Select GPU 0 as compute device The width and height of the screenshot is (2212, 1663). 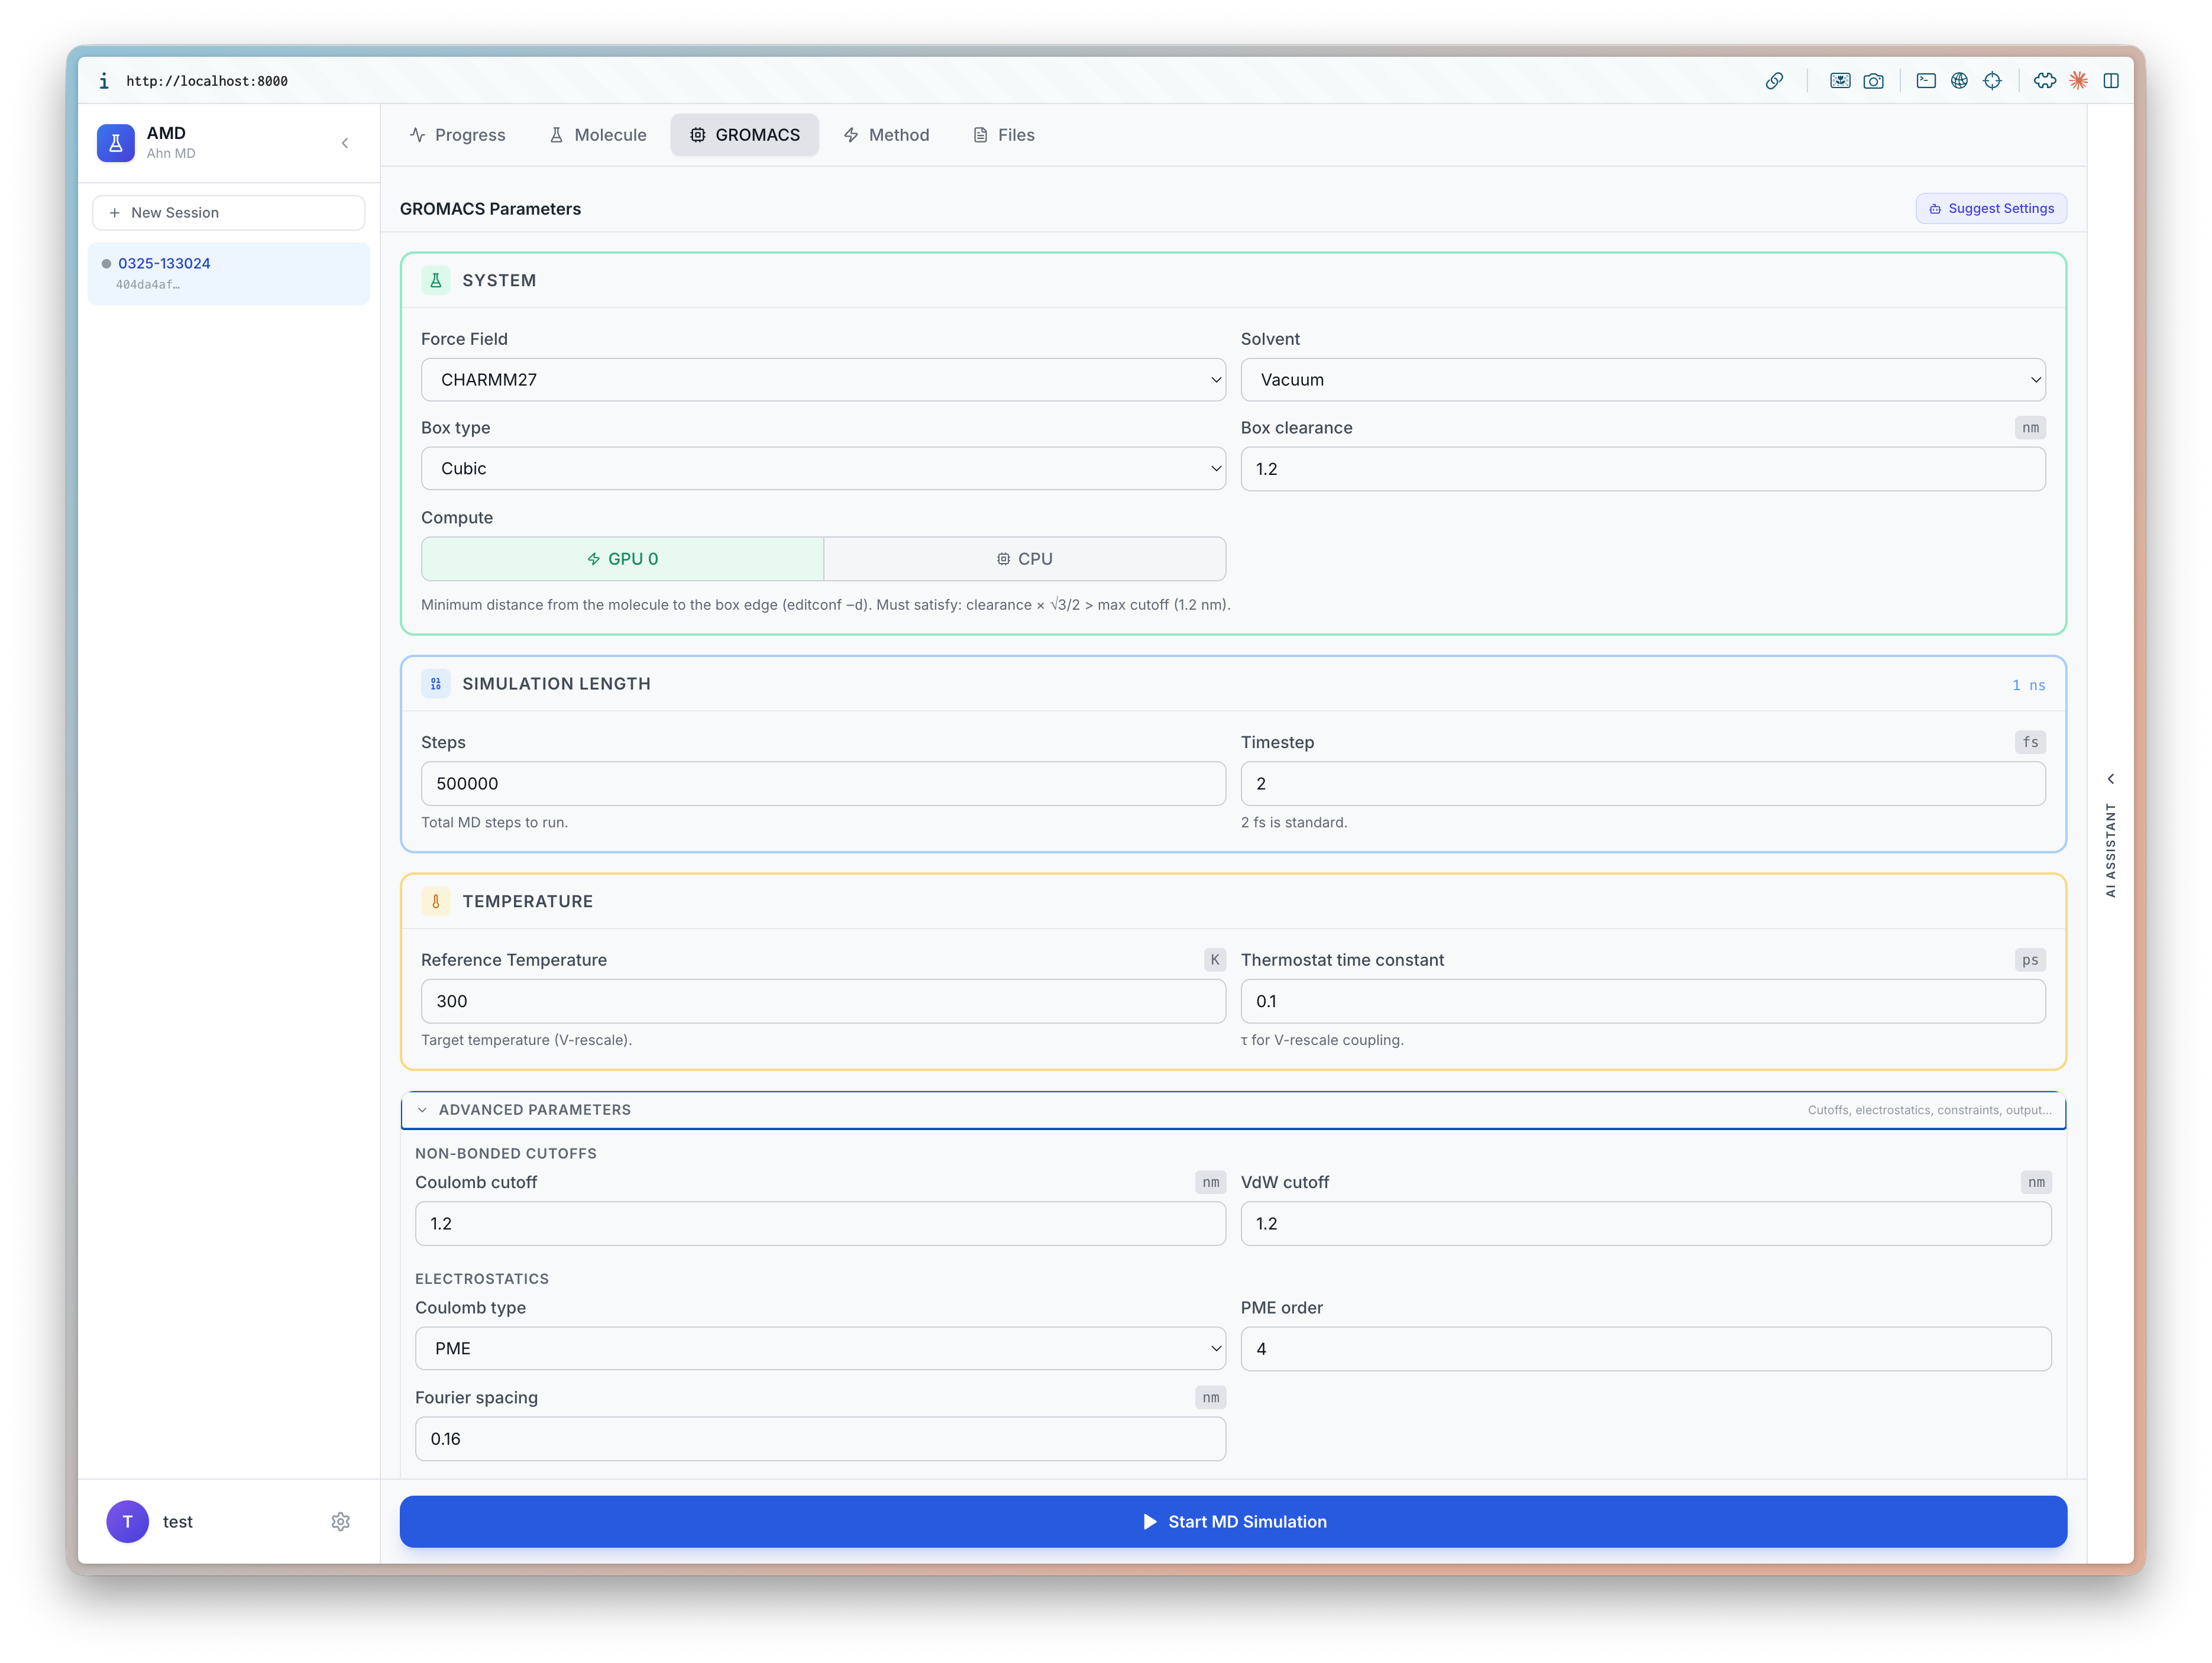click(622, 559)
